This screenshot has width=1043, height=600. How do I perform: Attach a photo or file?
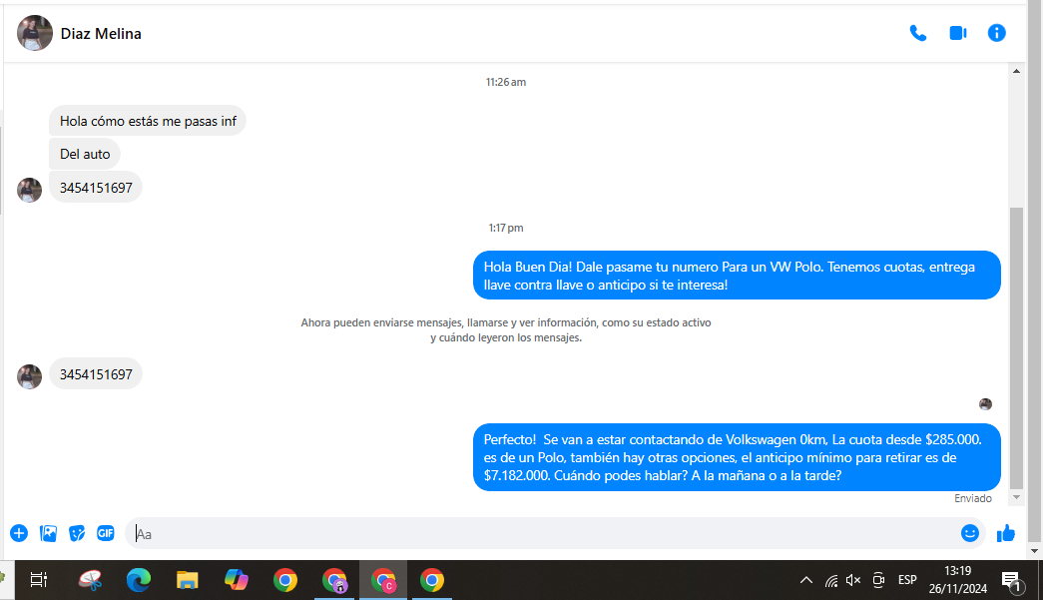(48, 533)
